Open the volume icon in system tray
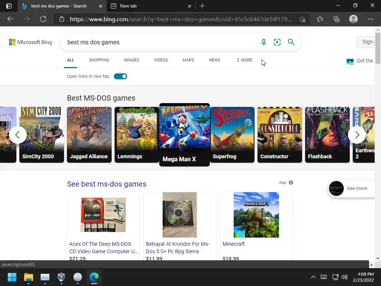The height and width of the screenshot is (286, 381). [x=344, y=277]
